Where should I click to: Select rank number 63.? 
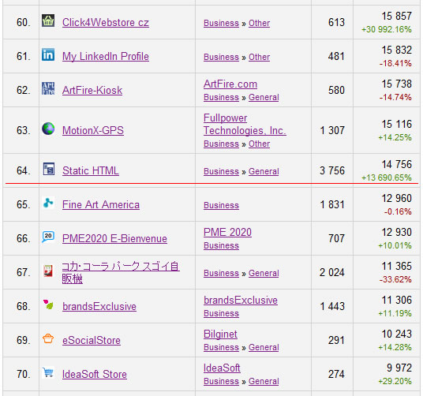[x=24, y=130]
